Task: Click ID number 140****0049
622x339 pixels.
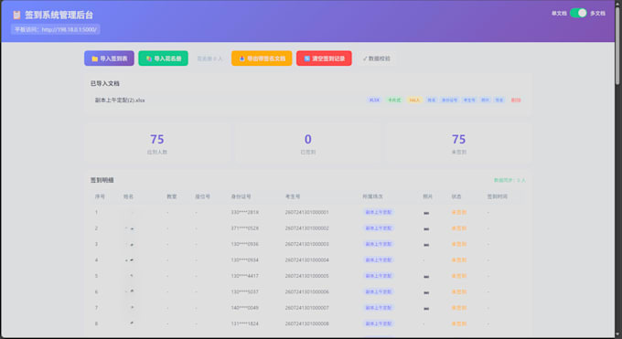Action: click(x=245, y=308)
